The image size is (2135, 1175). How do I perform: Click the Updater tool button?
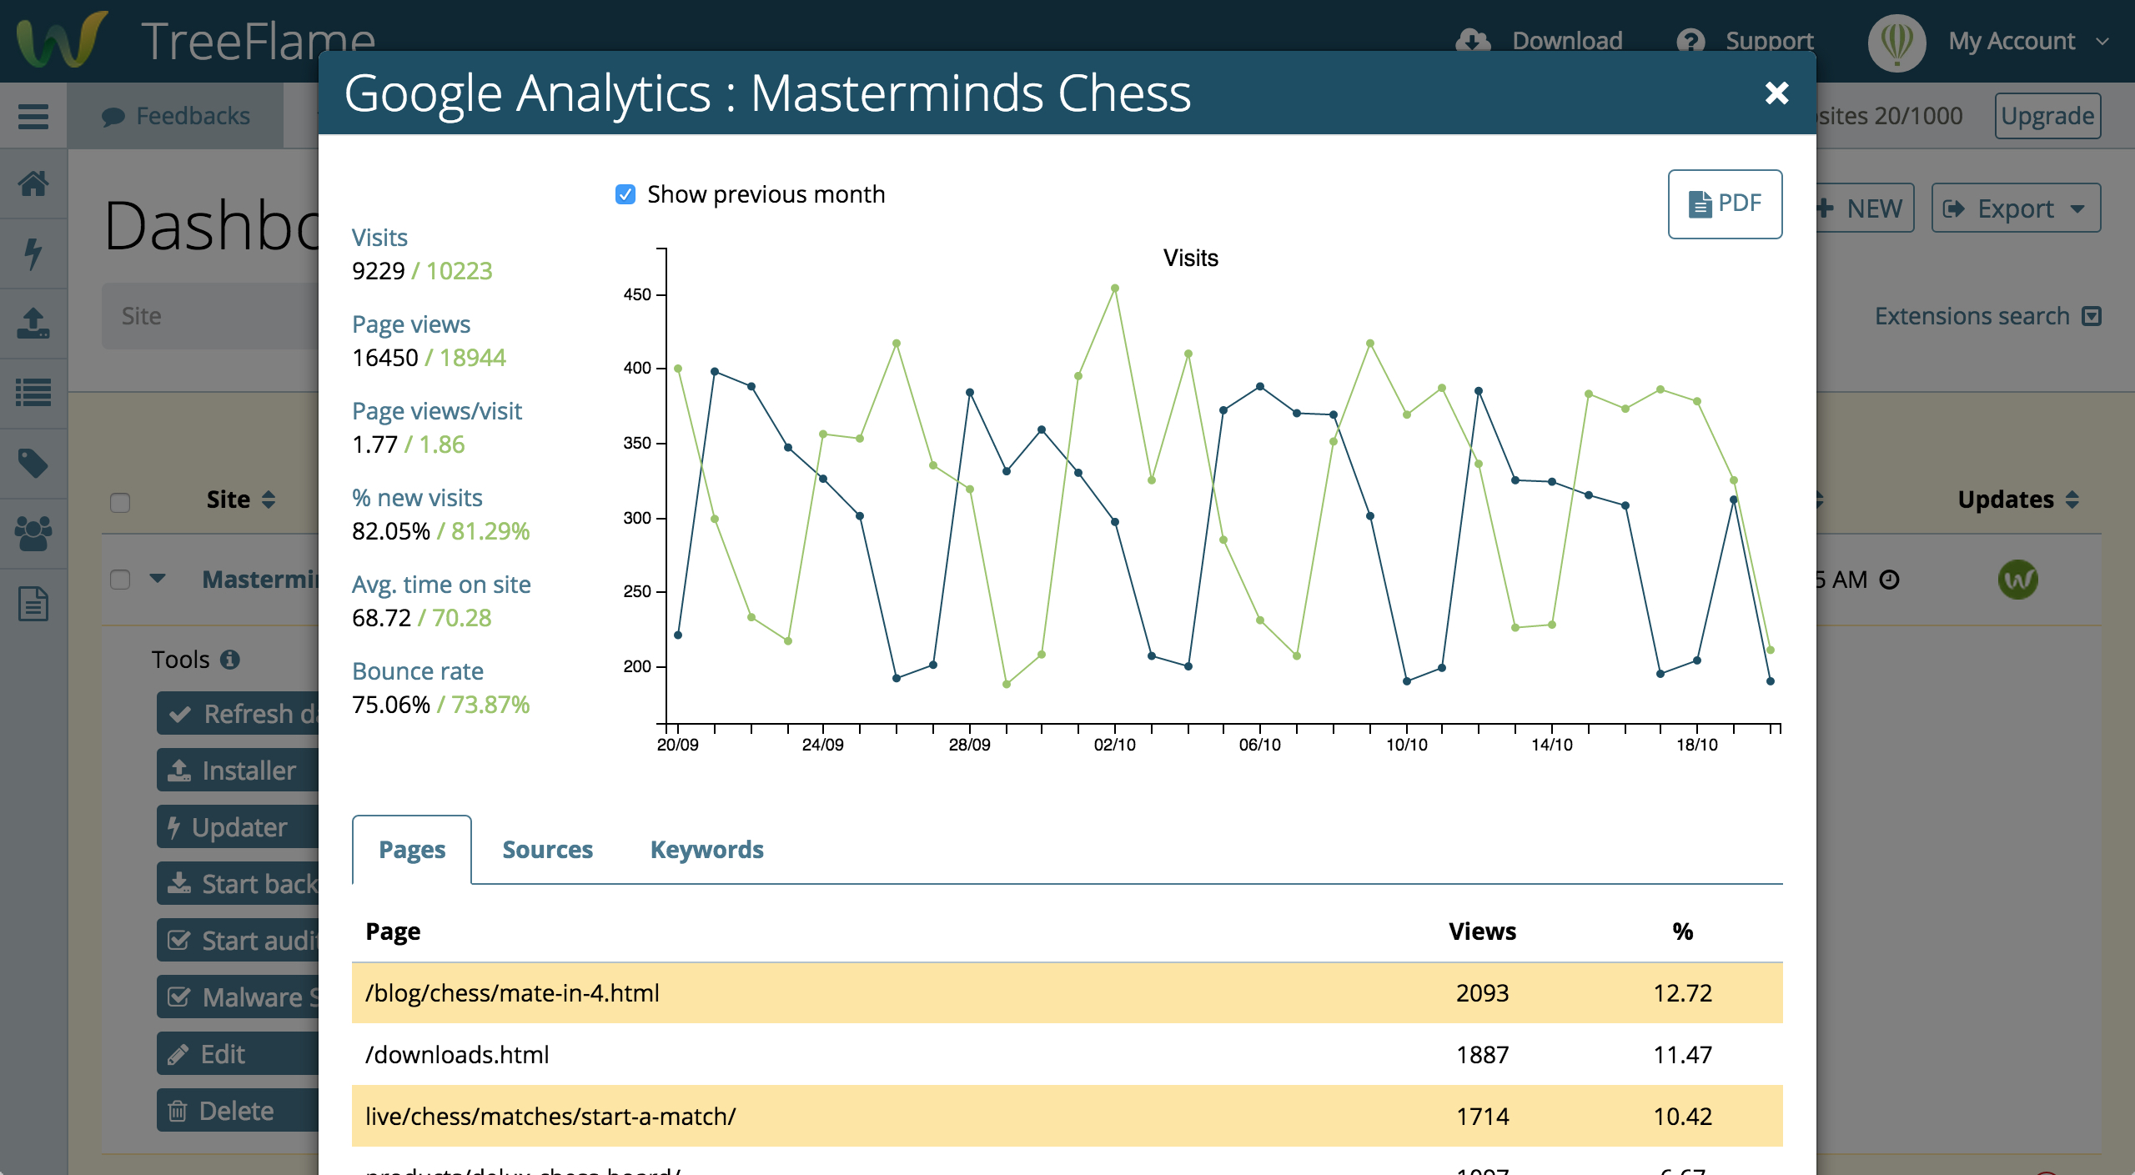[x=239, y=826]
